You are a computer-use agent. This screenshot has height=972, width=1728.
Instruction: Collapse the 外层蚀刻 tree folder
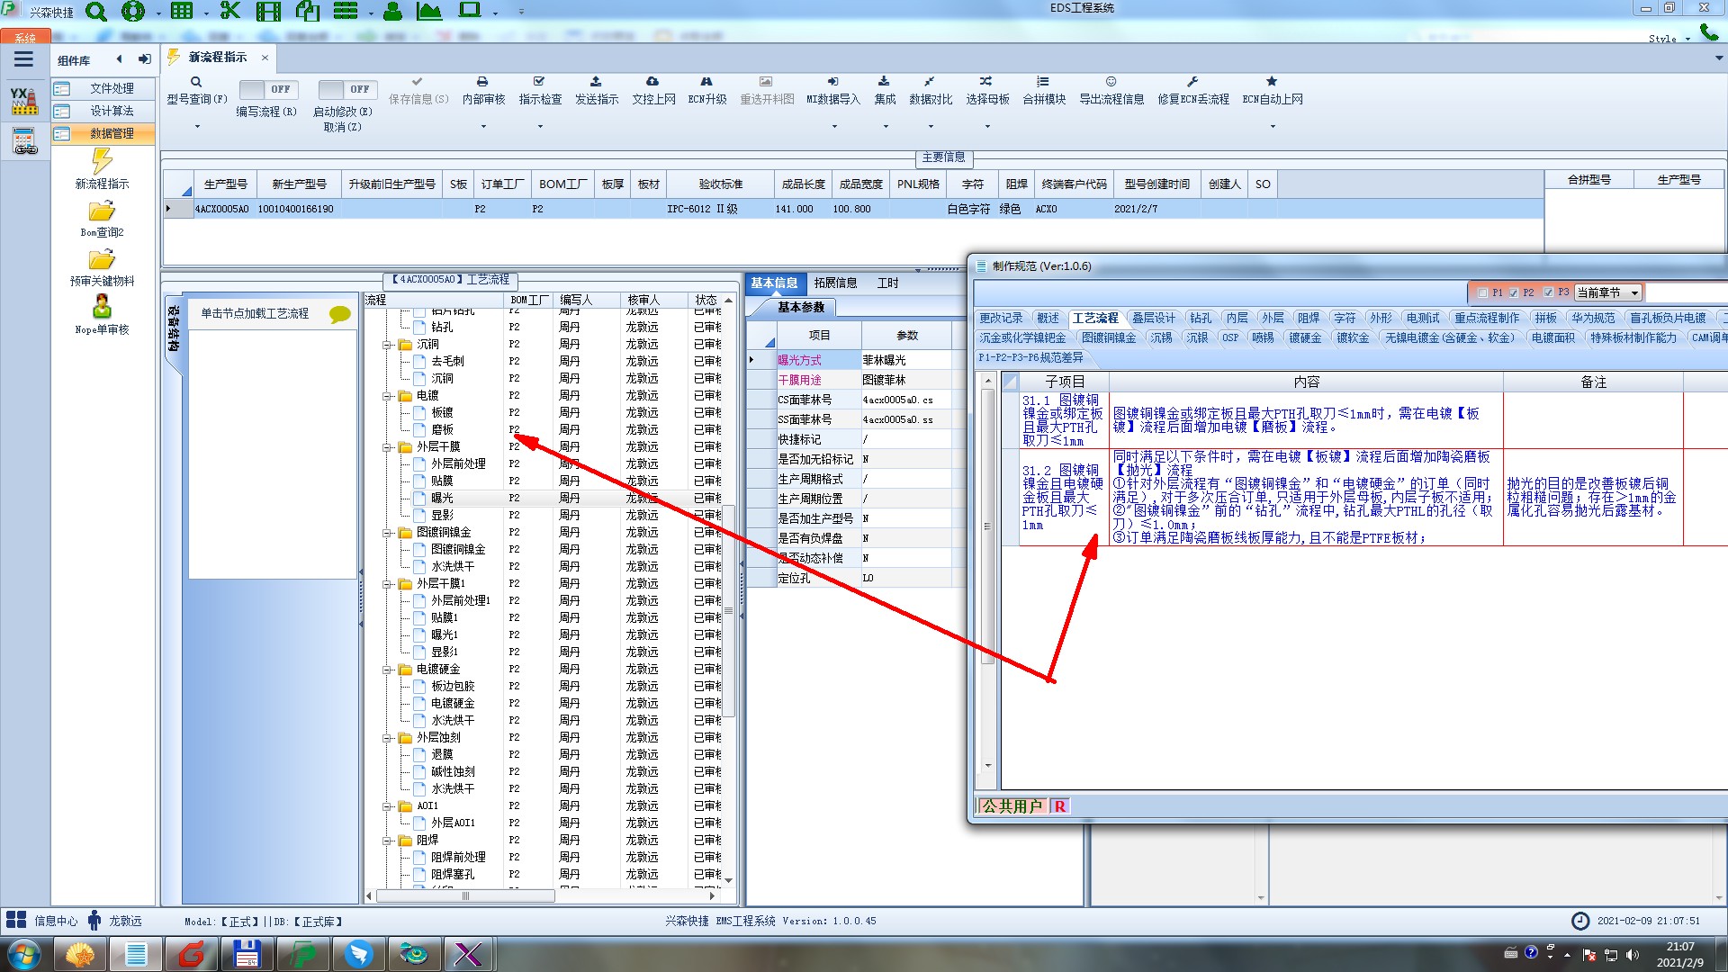(x=387, y=738)
